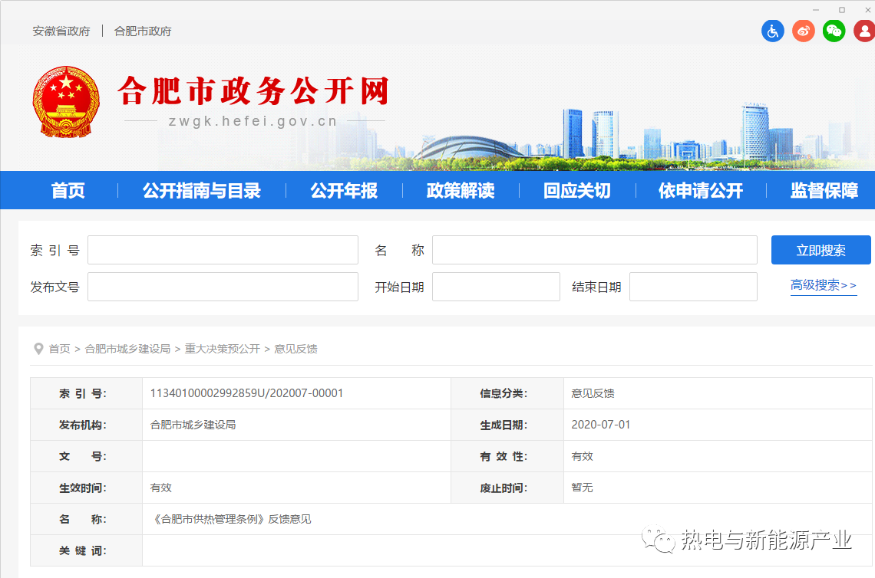Close the browser window
This screenshot has width=875, height=578.
point(868,10)
